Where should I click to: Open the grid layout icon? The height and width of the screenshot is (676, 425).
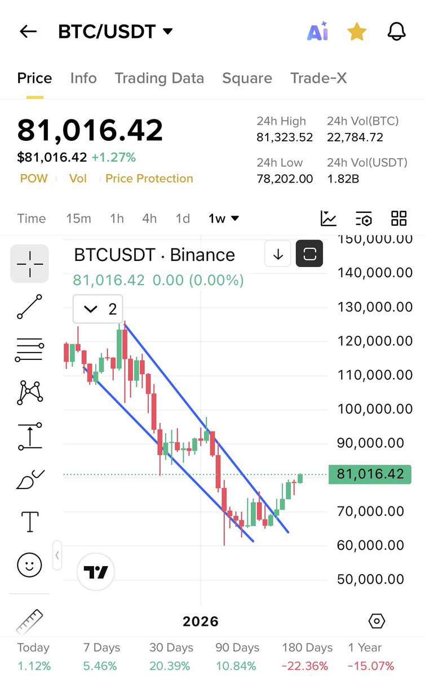(399, 219)
